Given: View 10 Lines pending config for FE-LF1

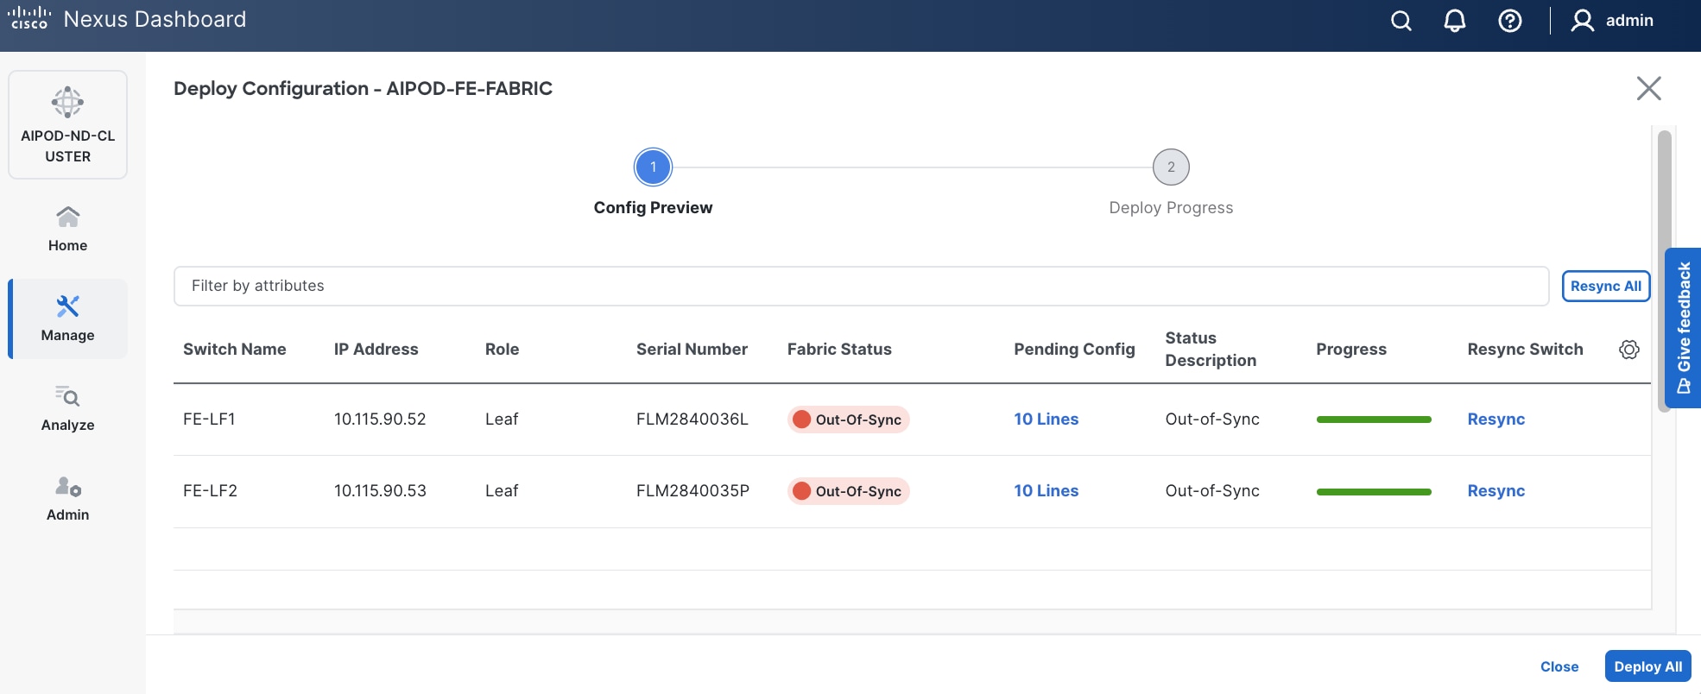Looking at the screenshot, I should pos(1046,420).
